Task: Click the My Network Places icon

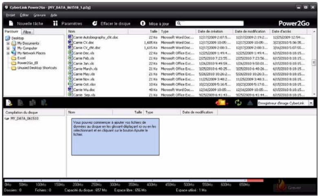Action: 14,53
